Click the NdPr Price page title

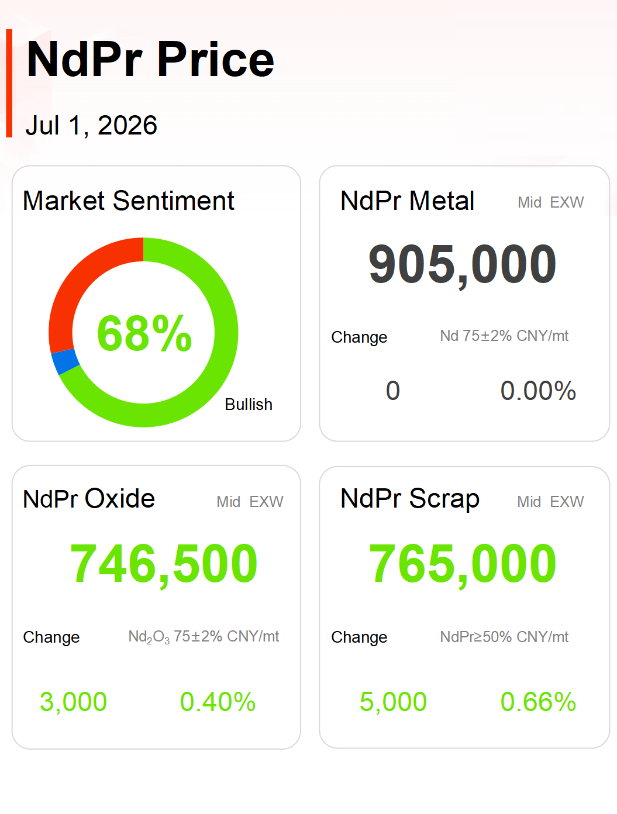click(150, 59)
